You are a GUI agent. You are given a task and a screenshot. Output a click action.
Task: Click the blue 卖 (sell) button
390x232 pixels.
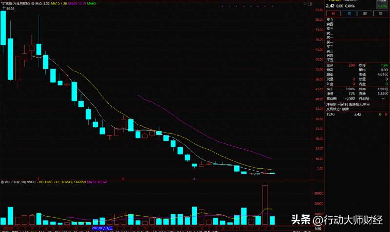point(349,13)
